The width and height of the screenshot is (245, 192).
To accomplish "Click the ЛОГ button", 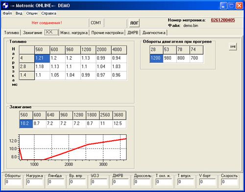I will point(134,23).
